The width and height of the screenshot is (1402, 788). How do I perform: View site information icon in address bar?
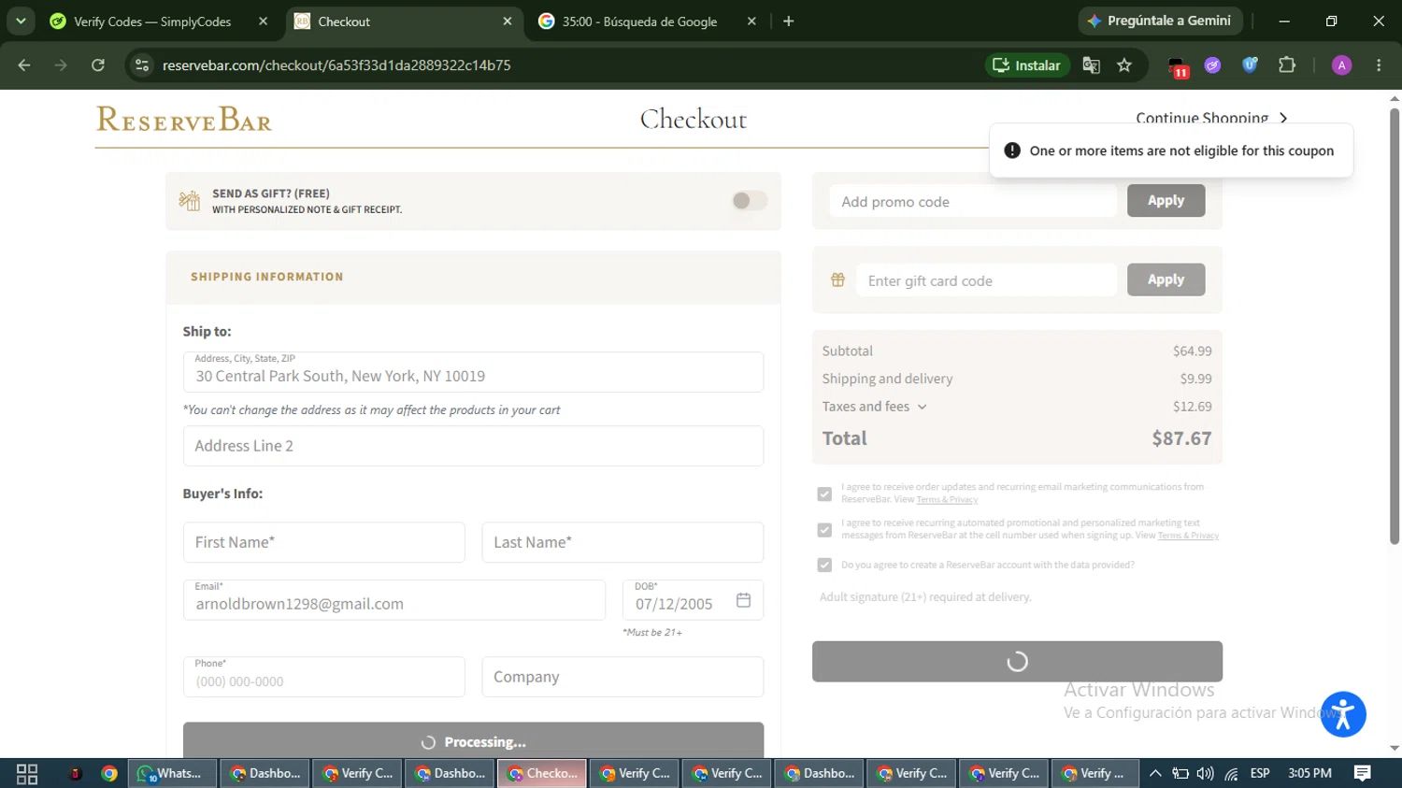point(142,64)
